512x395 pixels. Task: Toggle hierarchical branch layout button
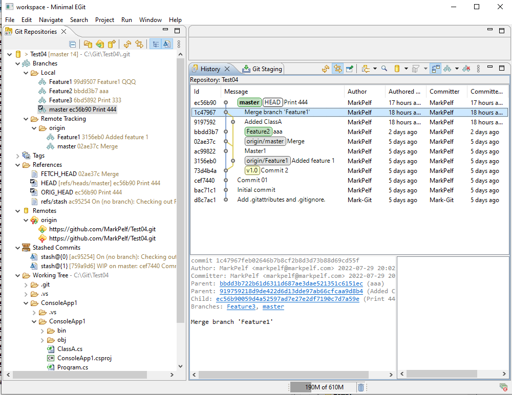click(155, 45)
